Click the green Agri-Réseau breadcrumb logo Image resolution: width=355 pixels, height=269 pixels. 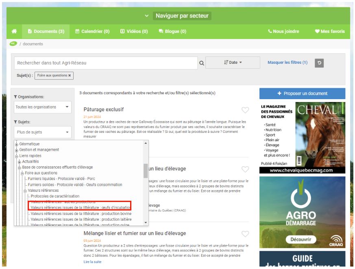tap(13, 44)
